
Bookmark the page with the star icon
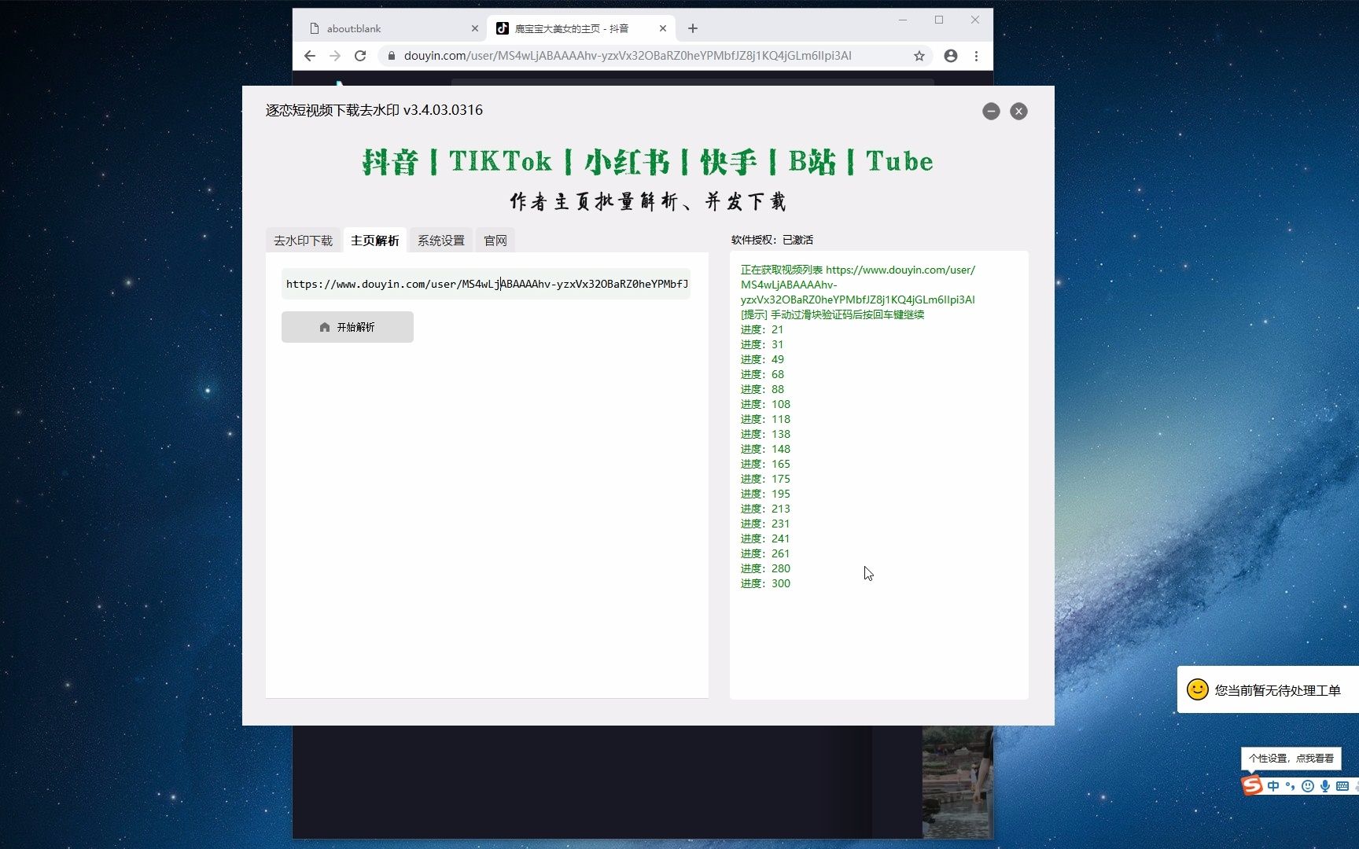919,56
